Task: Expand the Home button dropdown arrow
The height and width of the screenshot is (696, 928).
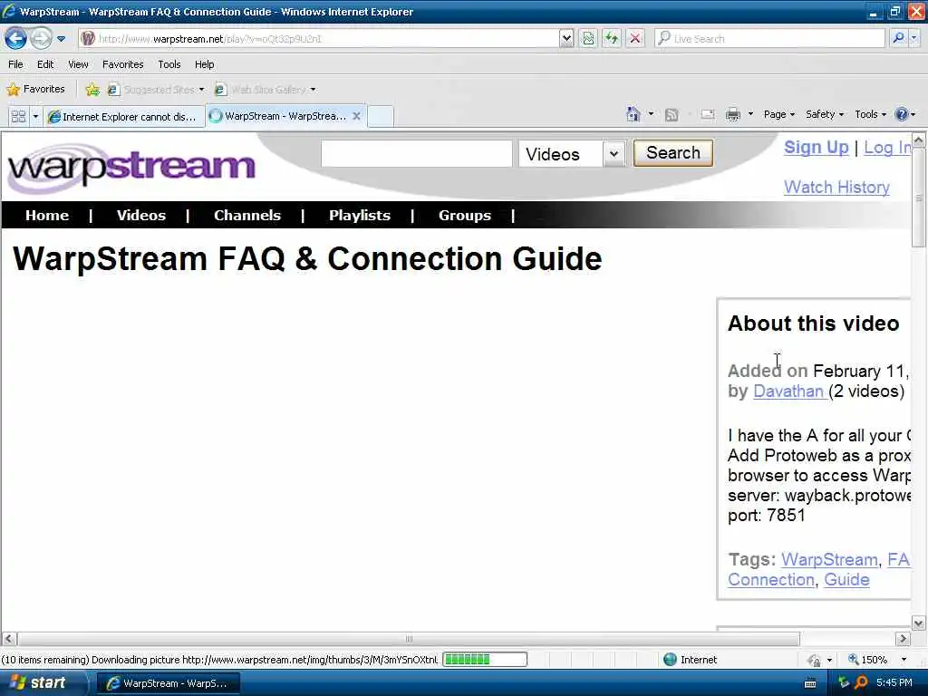Action: 651,114
